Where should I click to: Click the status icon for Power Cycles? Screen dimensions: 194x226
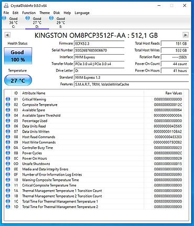click(x=8, y=153)
